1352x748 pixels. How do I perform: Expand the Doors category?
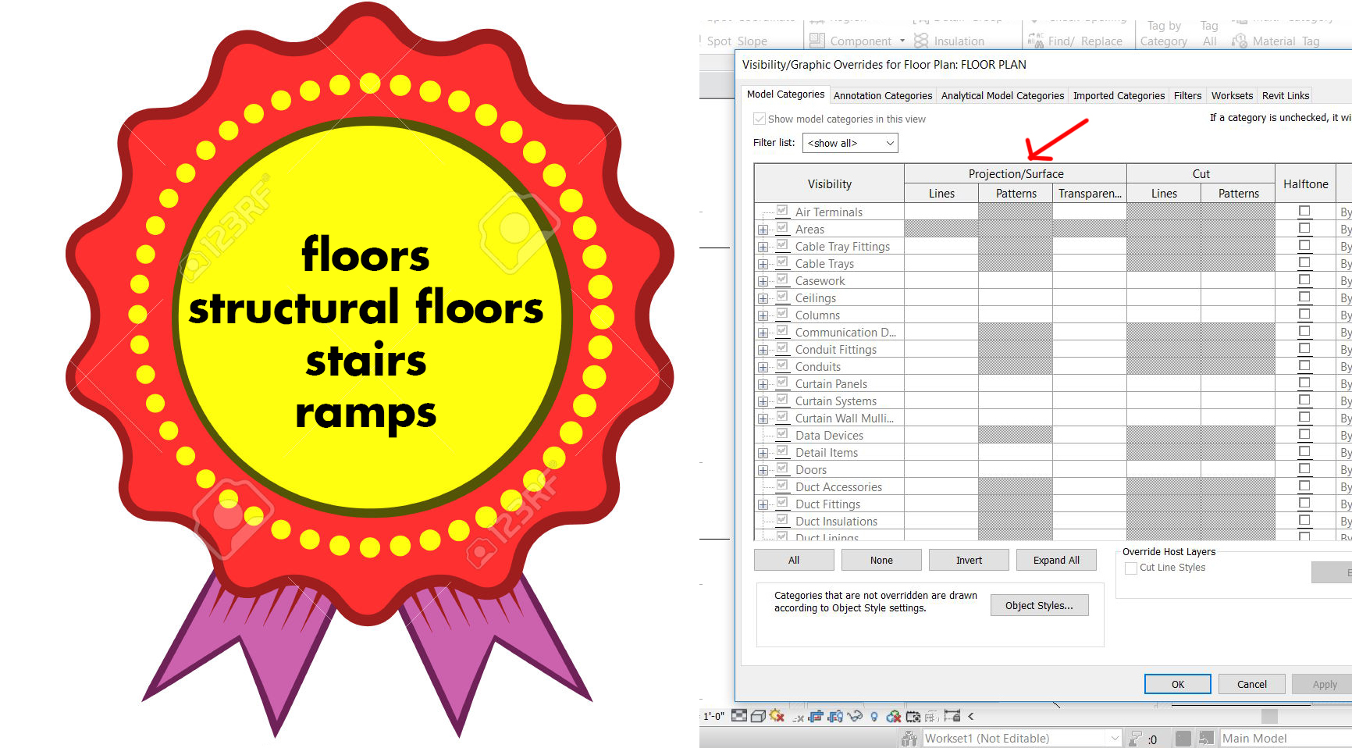tap(763, 470)
